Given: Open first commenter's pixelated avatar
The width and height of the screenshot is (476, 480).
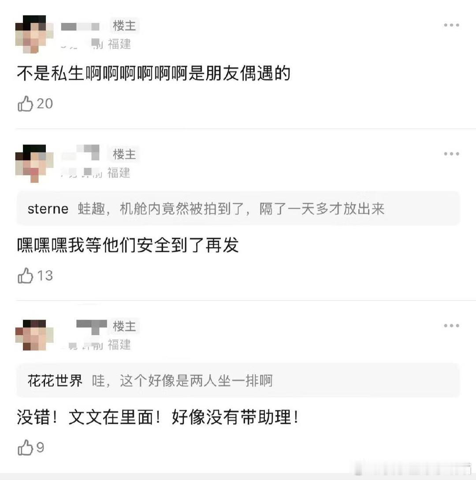Looking at the screenshot, I should (x=34, y=34).
